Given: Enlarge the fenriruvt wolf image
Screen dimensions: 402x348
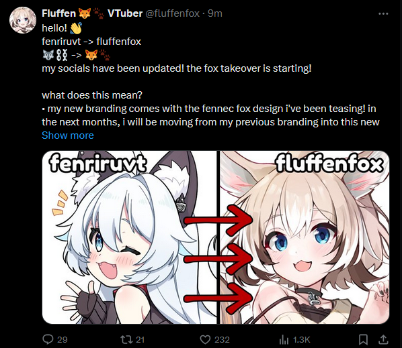Looking at the screenshot, I should (130, 237).
